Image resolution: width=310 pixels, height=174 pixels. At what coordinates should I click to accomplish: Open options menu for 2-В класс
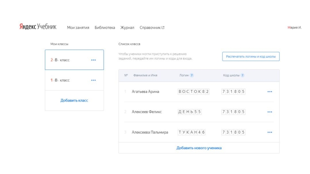(93, 60)
